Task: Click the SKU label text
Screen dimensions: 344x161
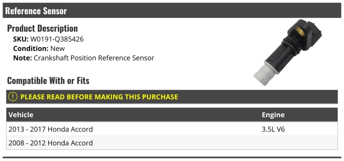Action: 21,39
